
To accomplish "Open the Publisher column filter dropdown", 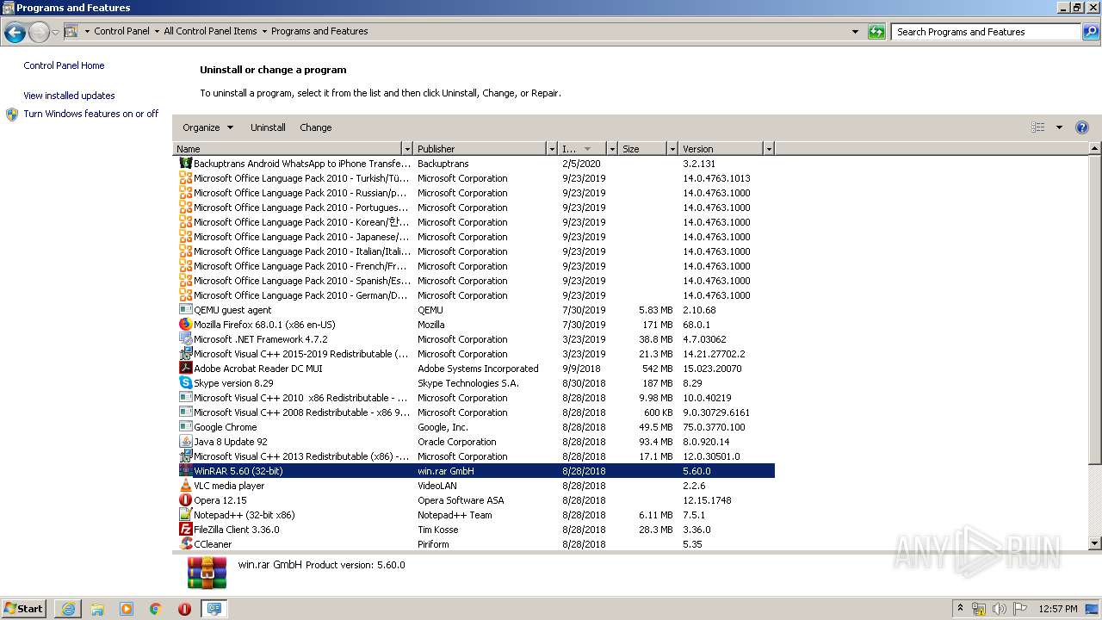I will 552,149.
